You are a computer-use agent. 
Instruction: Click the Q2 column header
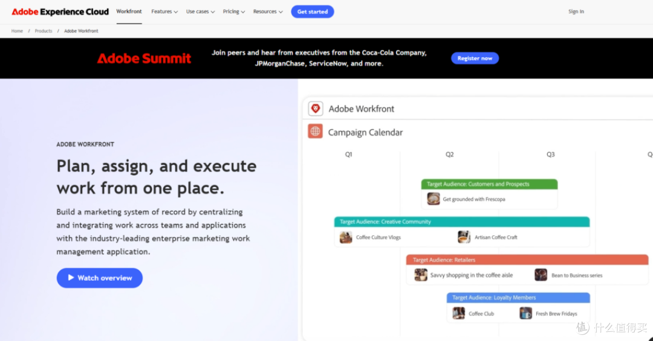(449, 155)
